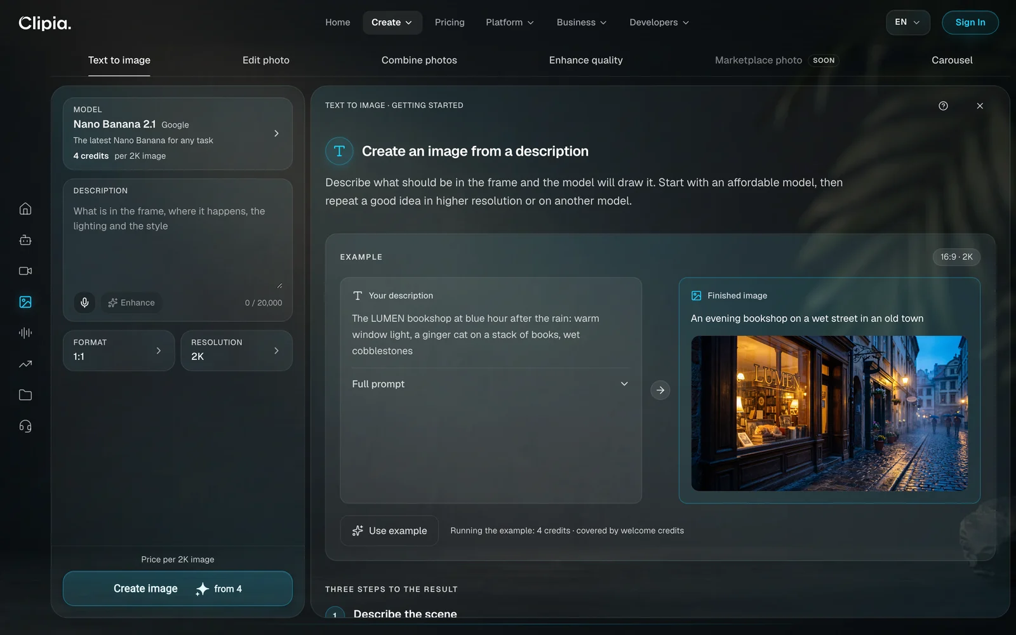Open the video camera sidebar icon

pos(25,271)
